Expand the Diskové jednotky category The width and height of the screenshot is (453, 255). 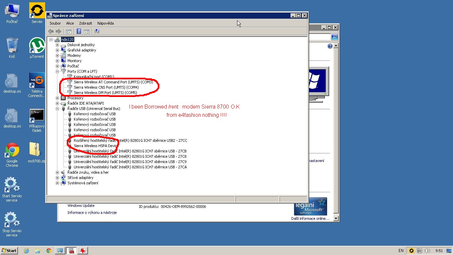tap(57, 45)
